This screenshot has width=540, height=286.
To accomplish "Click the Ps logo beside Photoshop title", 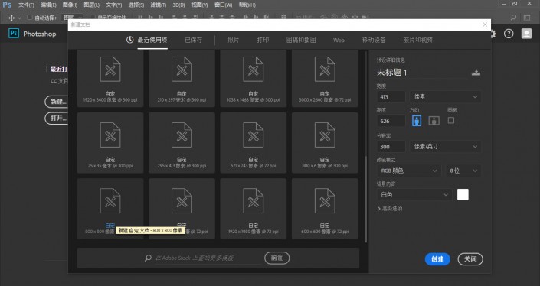I will coord(14,34).
